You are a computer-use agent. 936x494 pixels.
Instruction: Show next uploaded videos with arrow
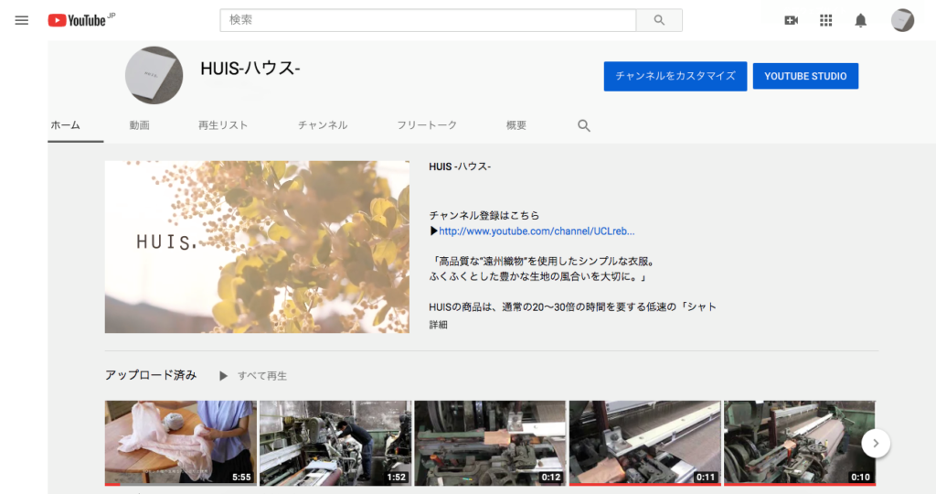(876, 443)
